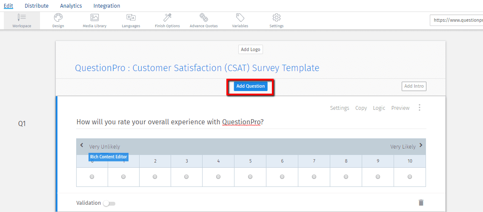
Task: Click the rating column header 2
Action: (x=155, y=161)
